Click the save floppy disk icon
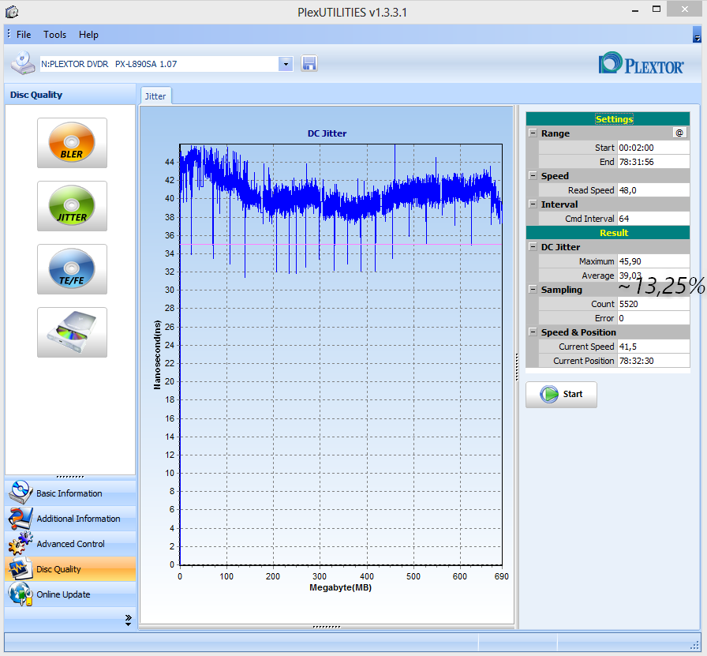Viewport: 707px width, 656px height. click(309, 64)
